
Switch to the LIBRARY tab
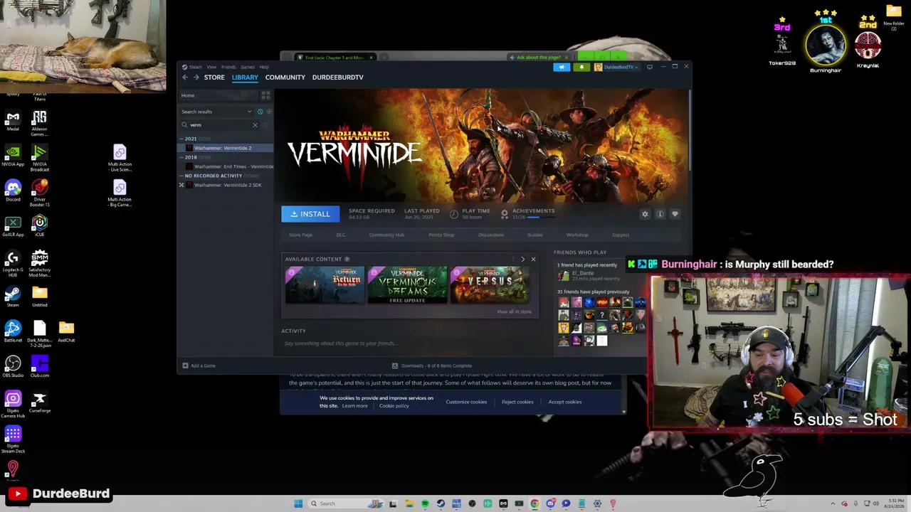(245, 78)
